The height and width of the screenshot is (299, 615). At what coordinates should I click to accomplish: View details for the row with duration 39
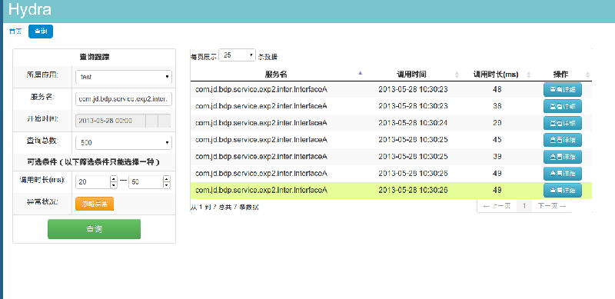[x=563, y=157]
